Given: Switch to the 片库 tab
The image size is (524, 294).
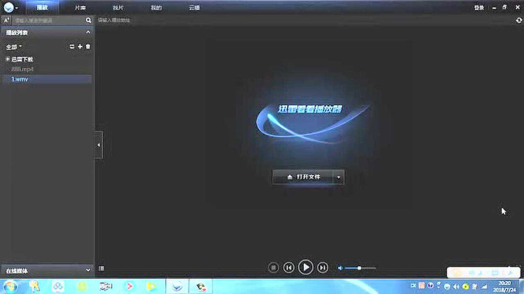Looking at the screenshot, I should click(x=80, y=8).
